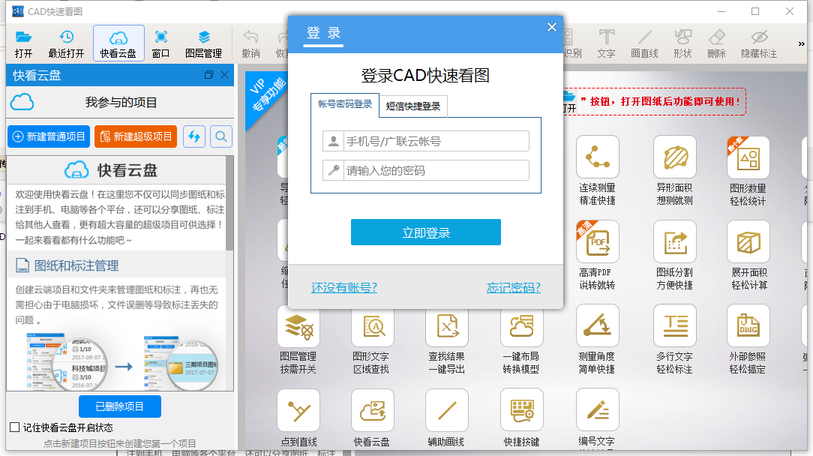The height and width of the screenshot is (456, 813).
Task: Open 图层管理 按需开关 feature icon
Action: pyautogui.click(x=298, y=325)
